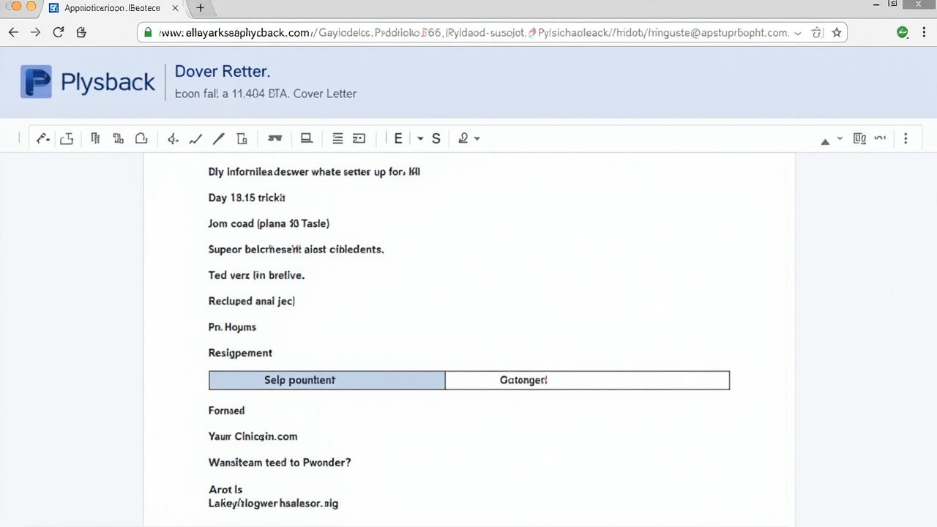
Task: Click the green profile extension icon
Action: coord(903,32)
